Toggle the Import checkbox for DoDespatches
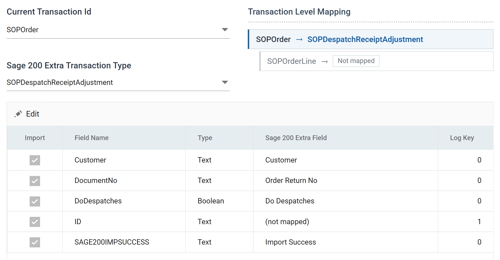 (35, 201)
